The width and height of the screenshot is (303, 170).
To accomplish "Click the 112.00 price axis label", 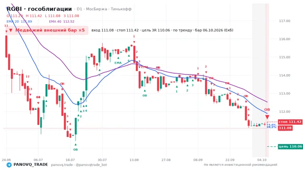I will 285,111.
